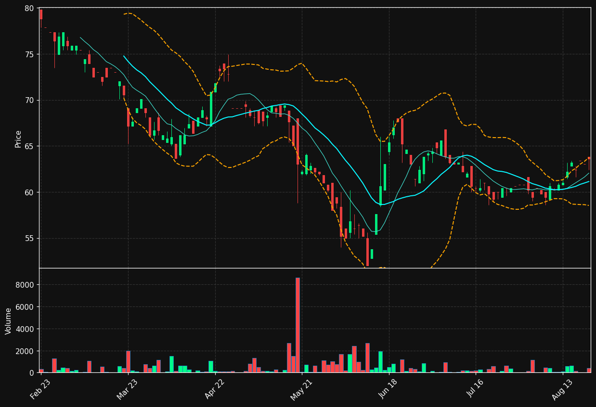596x407 pixels.
Task: Click the 'Jun 18' date label
Action: coord(389,389)
